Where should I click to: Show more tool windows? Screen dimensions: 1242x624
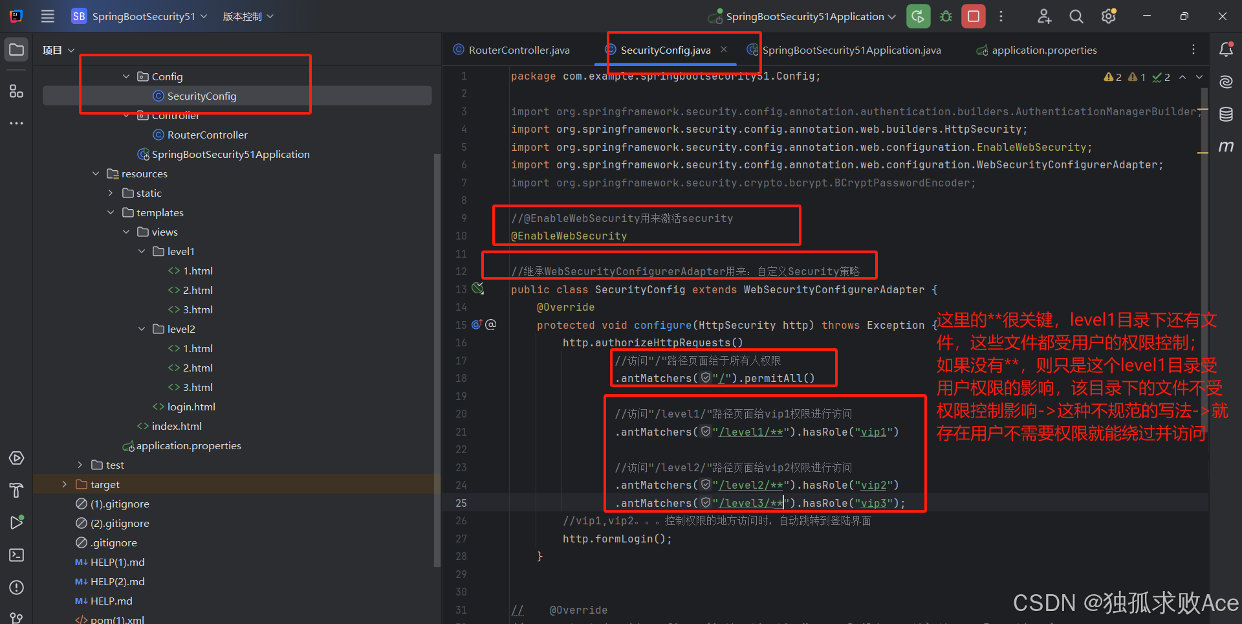(17, 123)
